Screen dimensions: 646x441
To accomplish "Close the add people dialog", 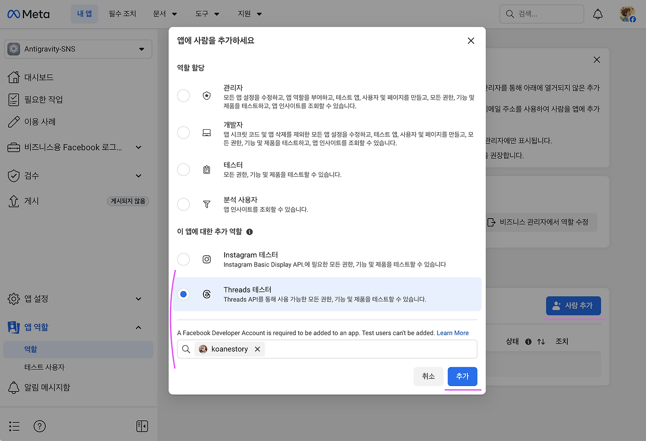I will click(471, 41).
